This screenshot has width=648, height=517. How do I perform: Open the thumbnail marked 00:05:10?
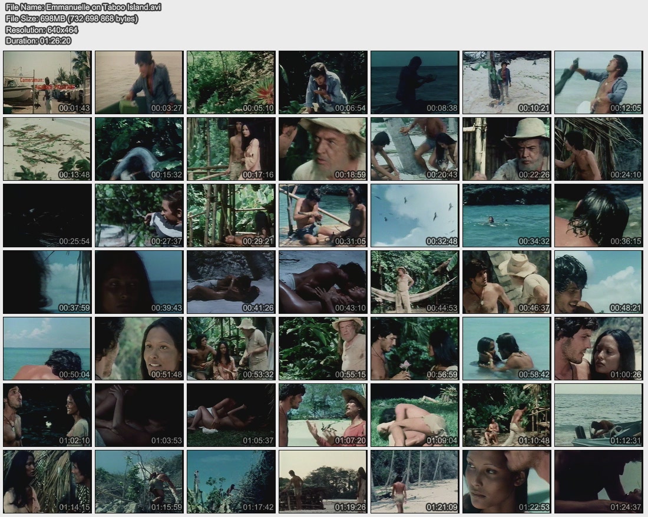pyautogui.click(x=231, y=82)
